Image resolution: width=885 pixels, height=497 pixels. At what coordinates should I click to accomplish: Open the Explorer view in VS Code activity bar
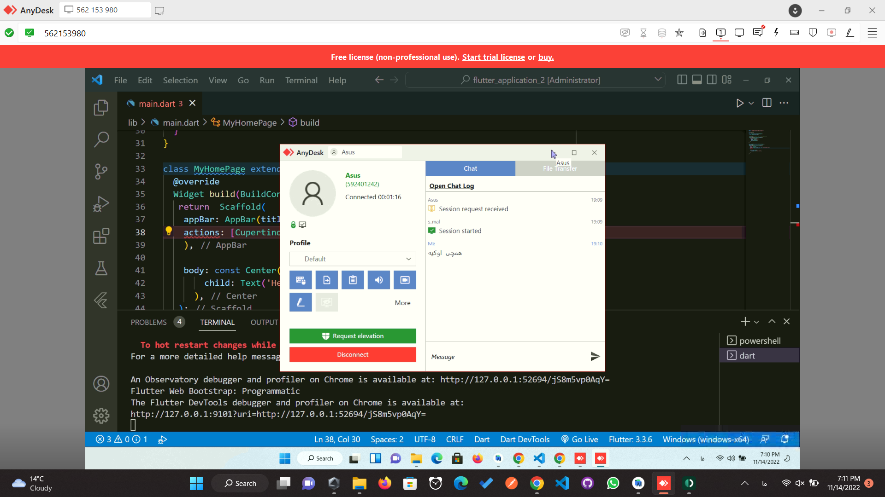pos(101,108)
